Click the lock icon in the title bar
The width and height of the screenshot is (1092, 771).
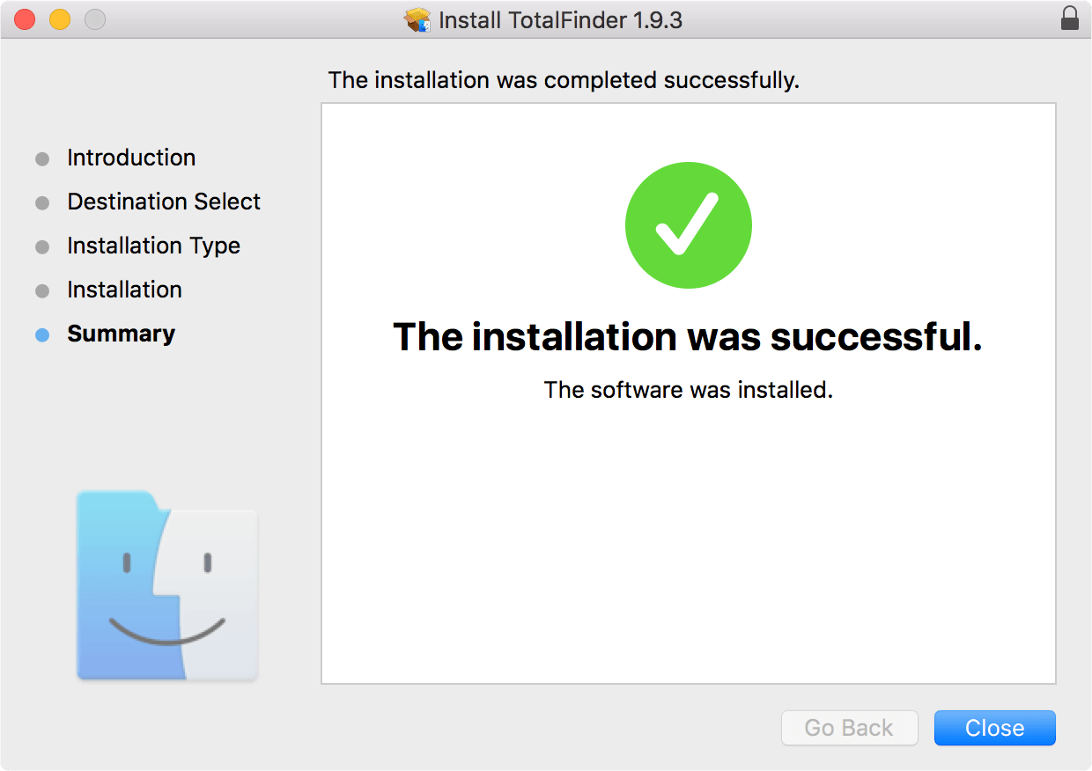(x=1070, y=19)
